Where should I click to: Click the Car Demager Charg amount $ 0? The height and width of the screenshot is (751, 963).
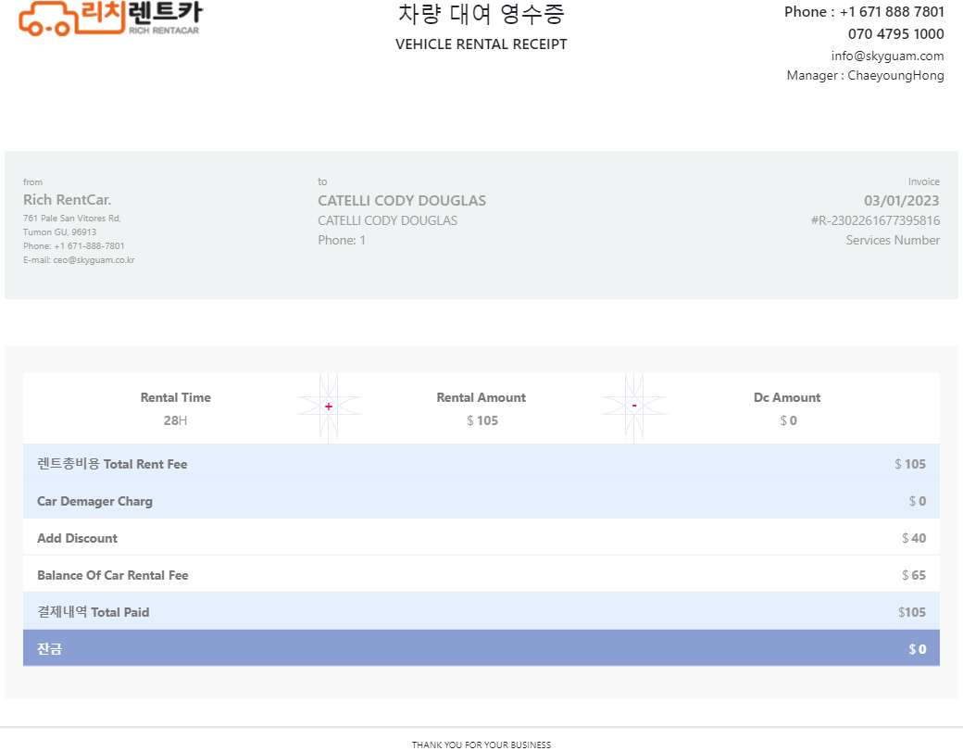[x=918, y=501]
